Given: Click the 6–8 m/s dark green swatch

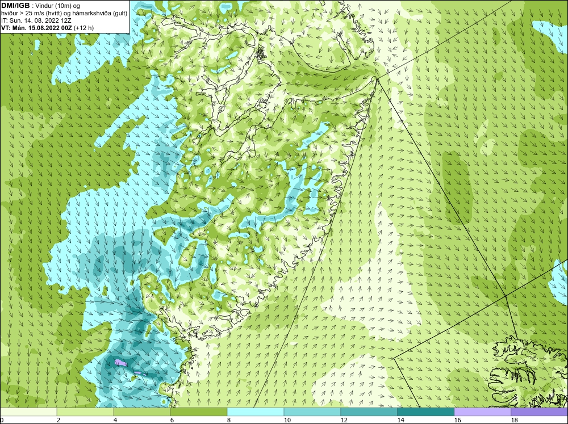Looking at the screenshot, I should [x=198, y=412].
